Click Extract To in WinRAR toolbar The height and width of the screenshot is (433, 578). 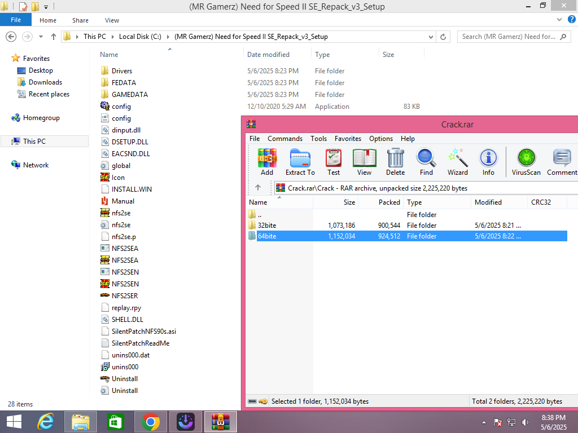tap(300, 162)
